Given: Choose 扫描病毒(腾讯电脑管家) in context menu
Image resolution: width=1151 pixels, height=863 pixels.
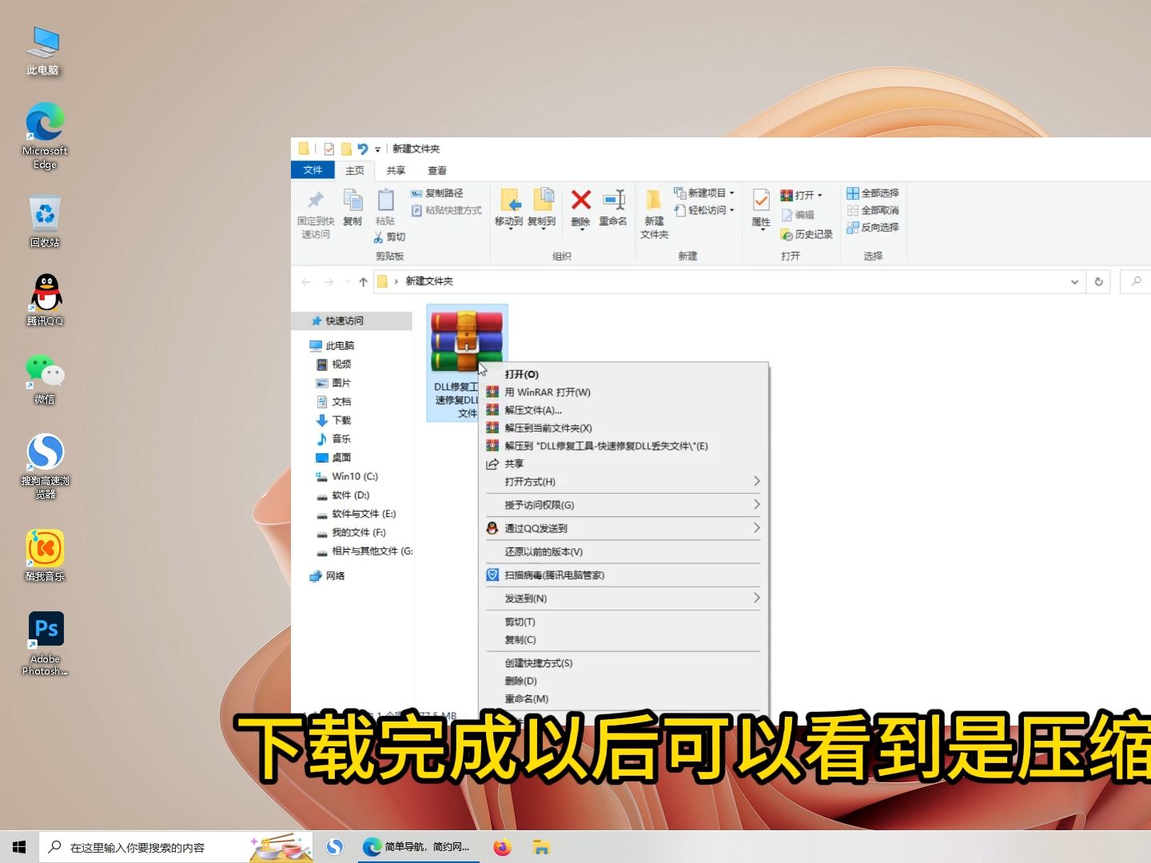Looking at the screenshot, I should click(x=623, y=575).
